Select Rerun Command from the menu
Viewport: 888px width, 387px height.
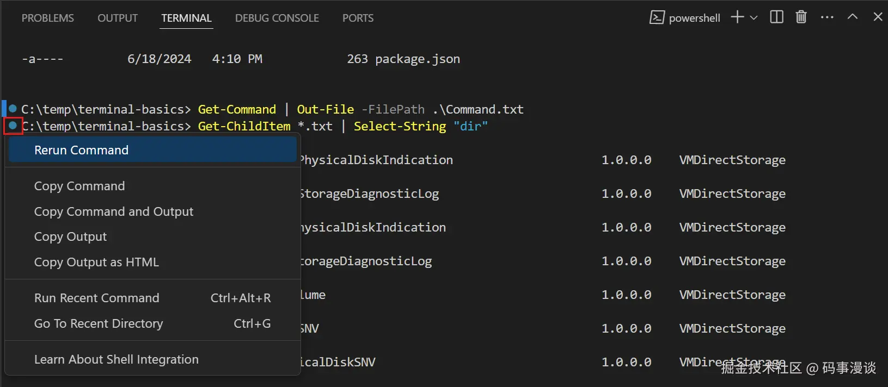pos(82,150)
